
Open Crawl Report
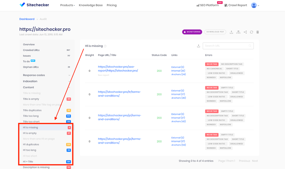[235, 5]
